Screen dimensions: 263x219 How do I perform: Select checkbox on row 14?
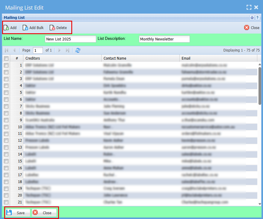point(6,154)
